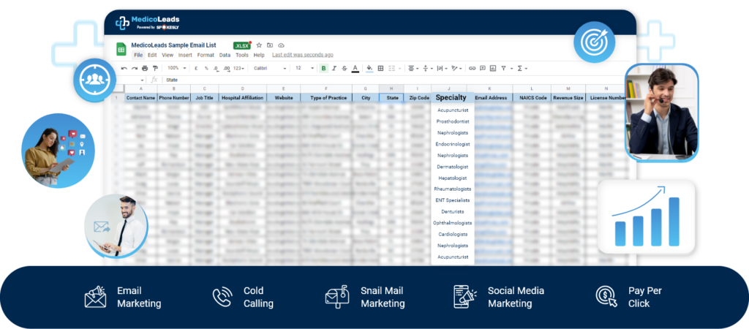This screenshot has height=329, width=749.
Task: Click the round audience group icon
Action: (95, 80)
